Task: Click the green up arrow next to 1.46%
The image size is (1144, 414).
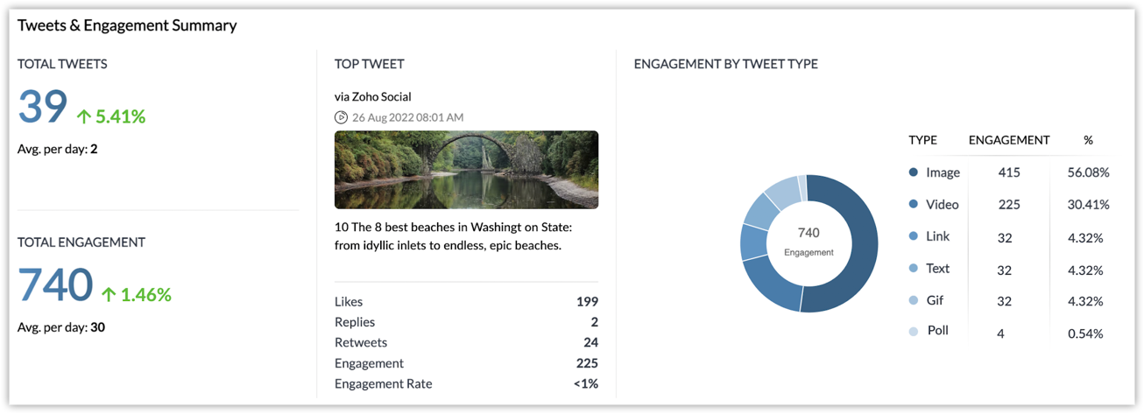Action: (109, 295)
